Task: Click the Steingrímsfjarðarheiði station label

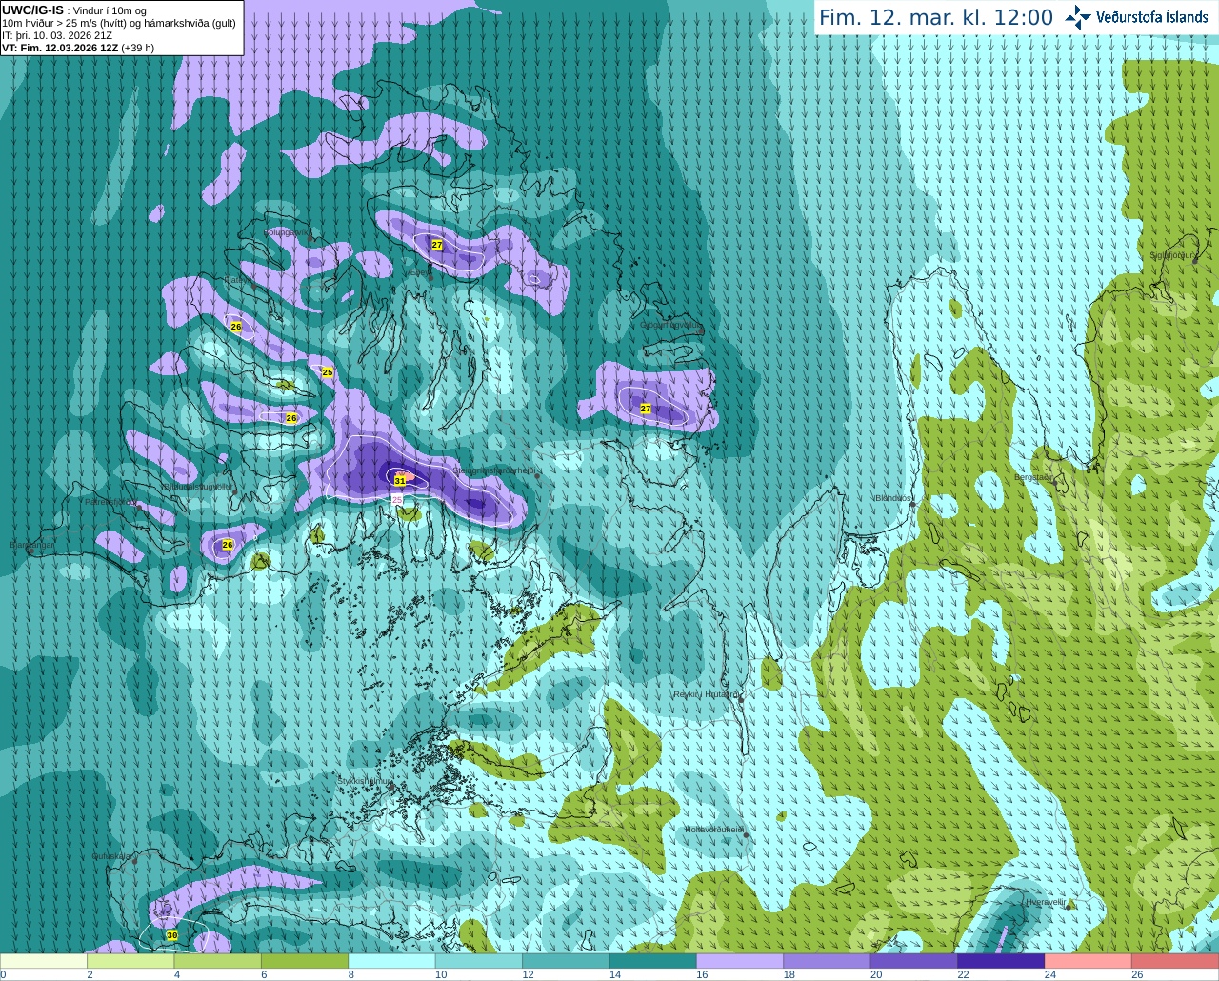Action: pos(494,470)
